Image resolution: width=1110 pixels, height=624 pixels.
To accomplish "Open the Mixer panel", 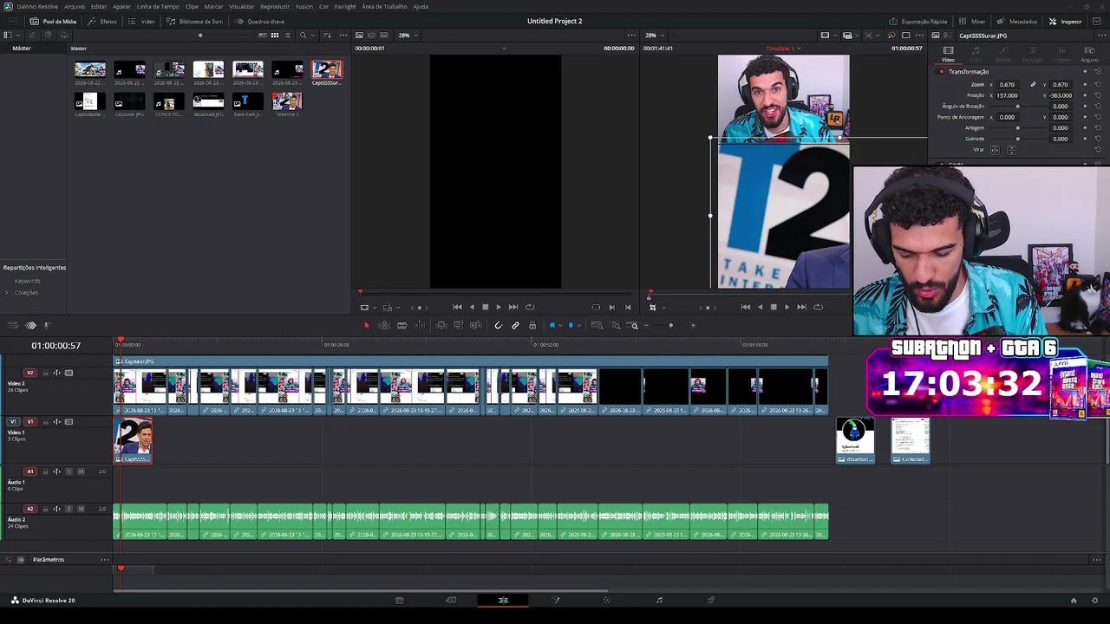I will pos(972,21).
